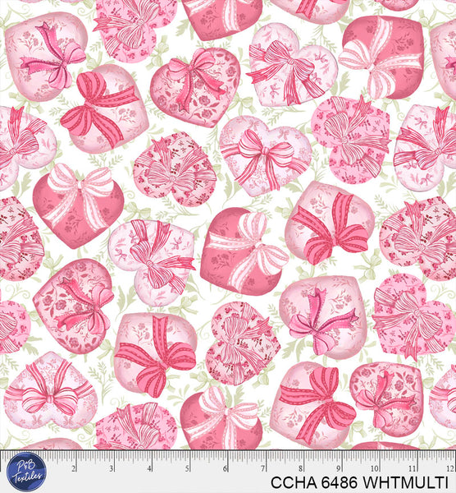Click the CCHA 6486 WHTMULTI product code

(x=359, y=482)
